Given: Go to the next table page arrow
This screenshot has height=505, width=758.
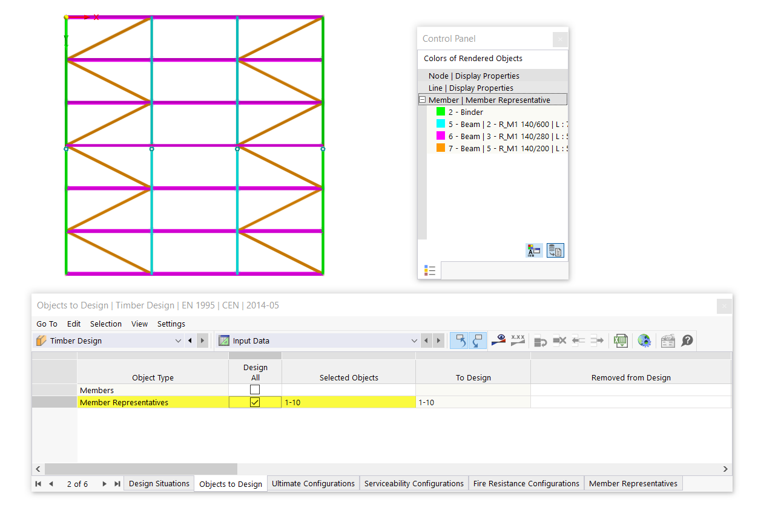Looking at the screenshot, I should click(x=104, y=484).
